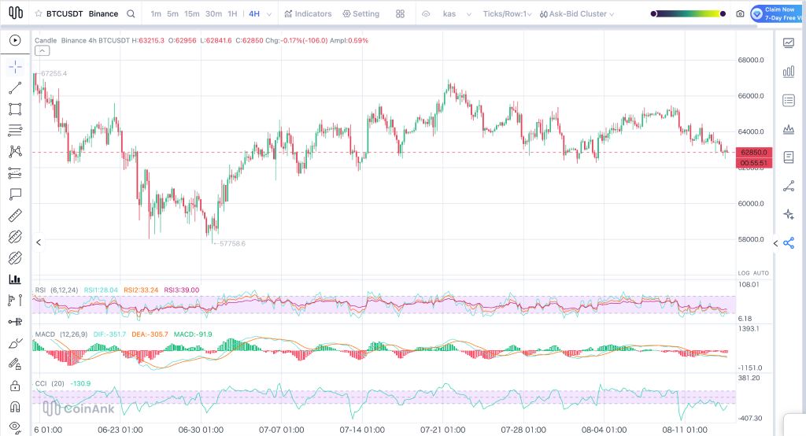Collapse the candle info chevron box
The height and width of the screenshot is (436, 806).
click(x=43, y=50)
